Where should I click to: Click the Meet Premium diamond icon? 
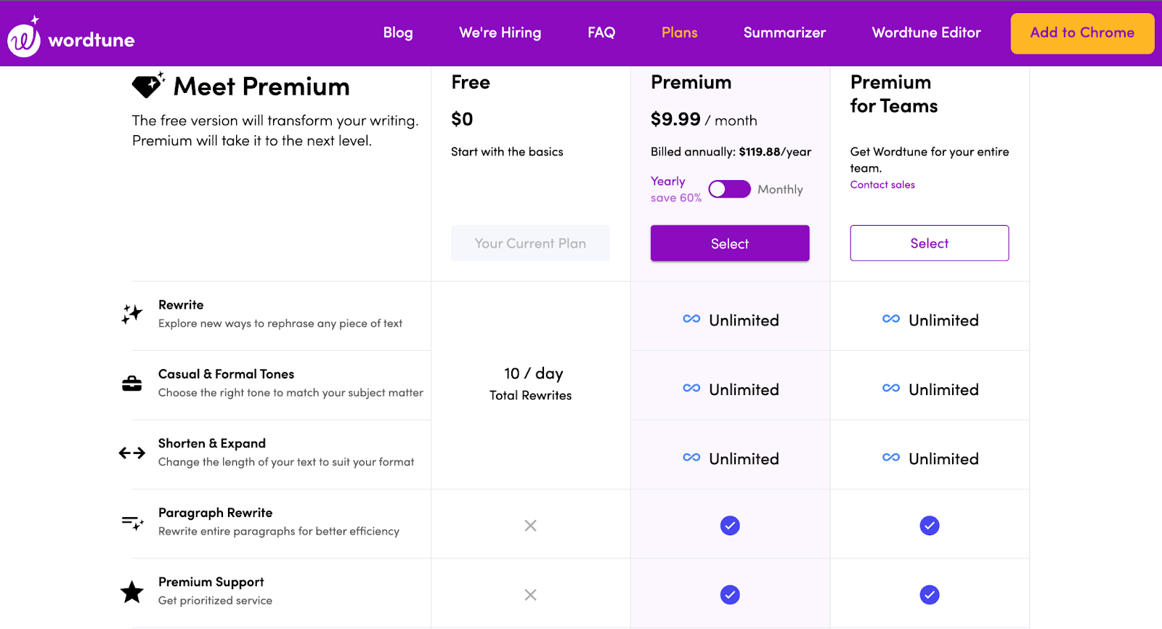pos(147,86)
